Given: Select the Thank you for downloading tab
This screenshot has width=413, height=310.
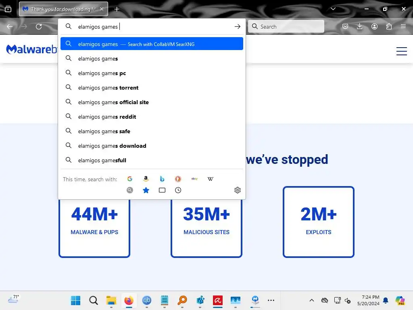Looking at the screenshot, I should click(x=63, y=9).
